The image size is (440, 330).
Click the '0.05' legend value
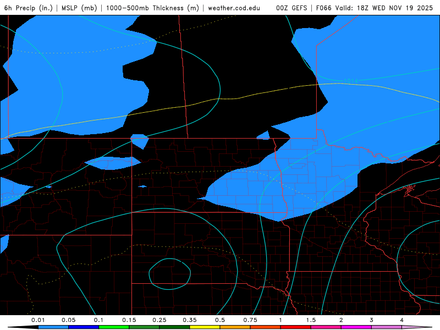pyautogui.click(x=68, y=320)
